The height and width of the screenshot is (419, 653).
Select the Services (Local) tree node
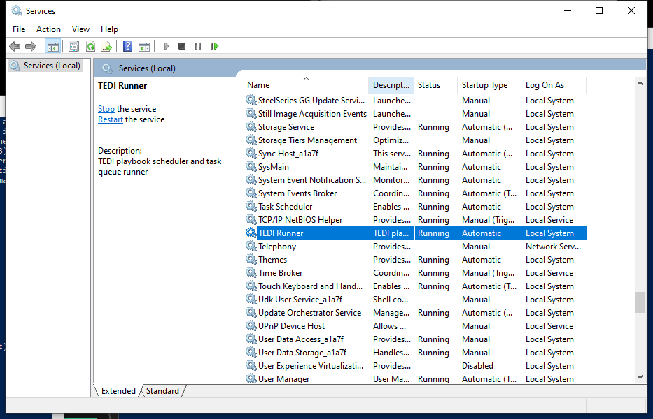pos(45,66)
